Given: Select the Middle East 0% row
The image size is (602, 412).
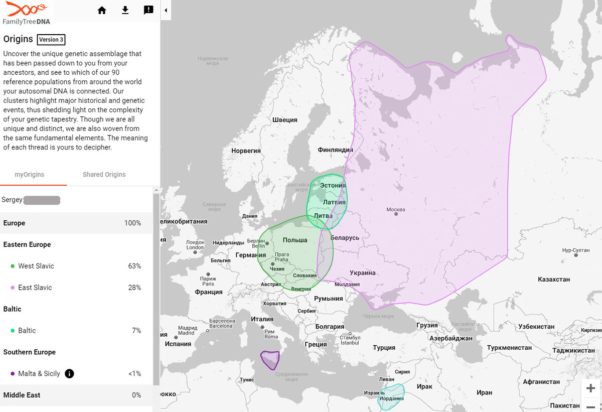Looking at the screenshot, I should coord(76,395).
